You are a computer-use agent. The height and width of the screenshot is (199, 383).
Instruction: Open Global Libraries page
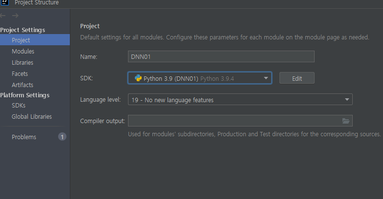(32, 117)
